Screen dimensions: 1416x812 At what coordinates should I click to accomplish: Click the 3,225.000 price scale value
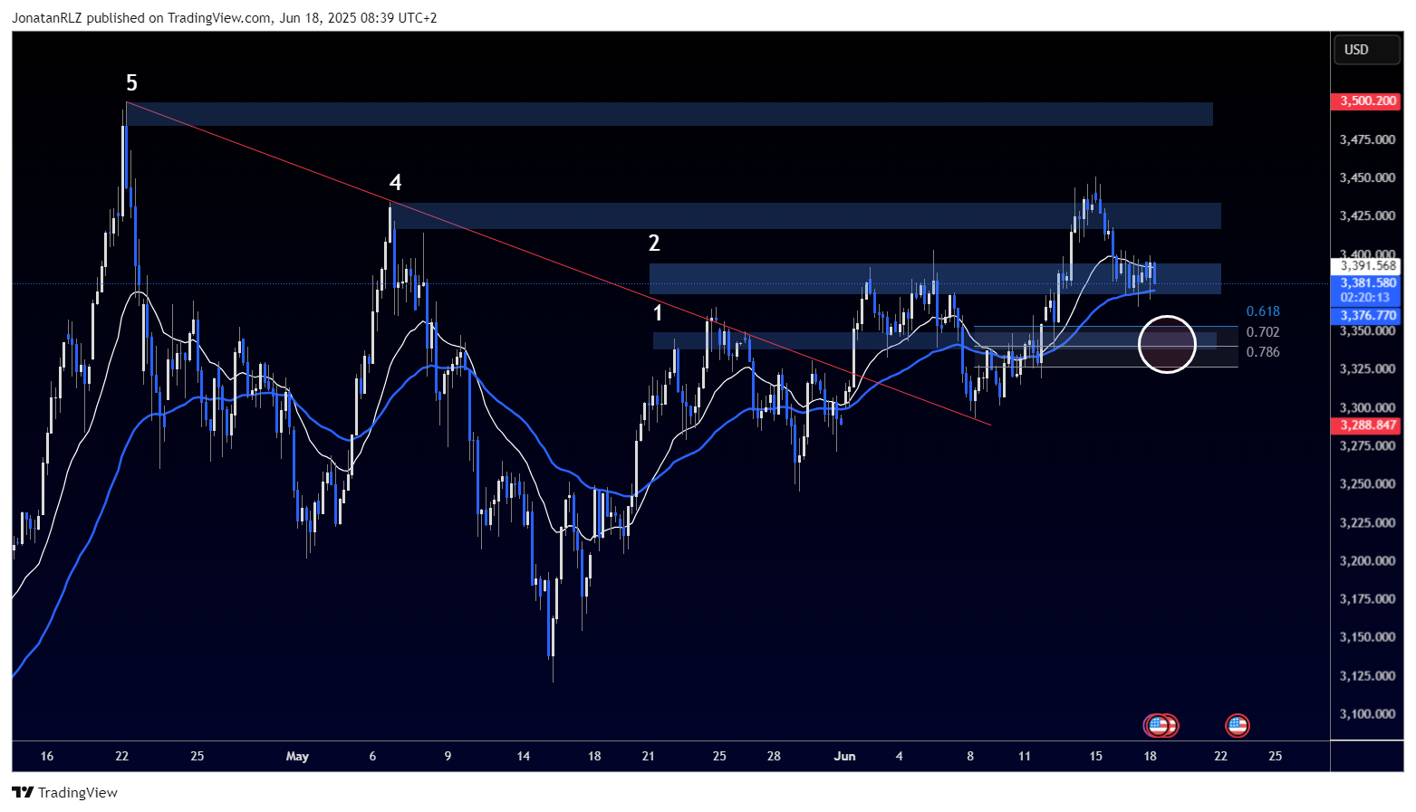pyautogui.click(x=1367, y=522)
